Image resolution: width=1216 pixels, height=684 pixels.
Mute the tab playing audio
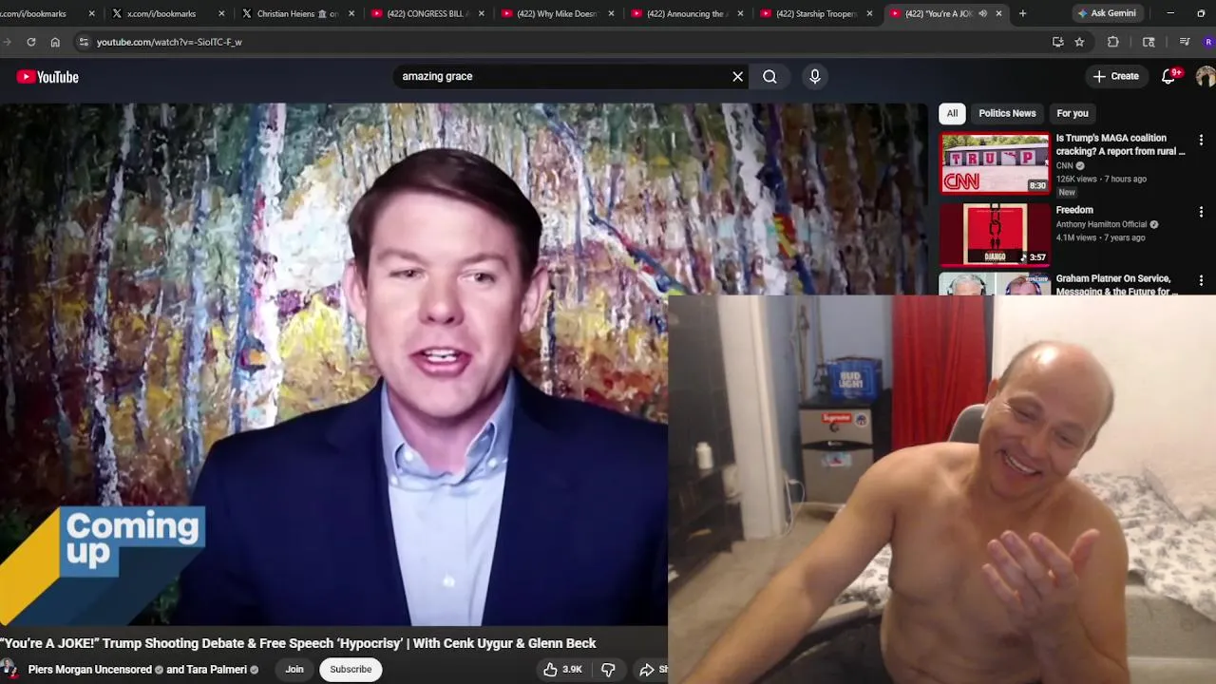tap(982, 13)
